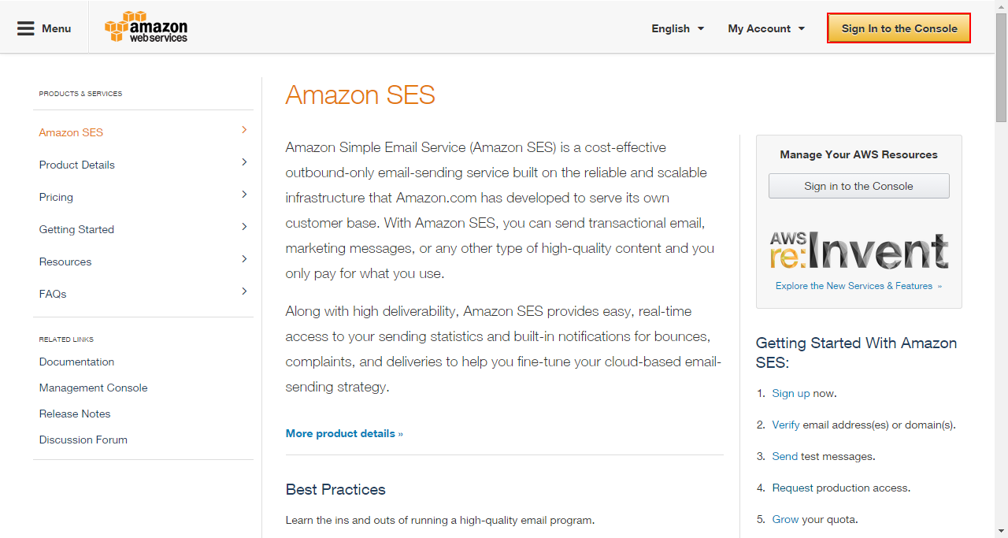Click the AWS re:Invent banner image
The height and width of the screenshot is (538, 1008).
858,250
